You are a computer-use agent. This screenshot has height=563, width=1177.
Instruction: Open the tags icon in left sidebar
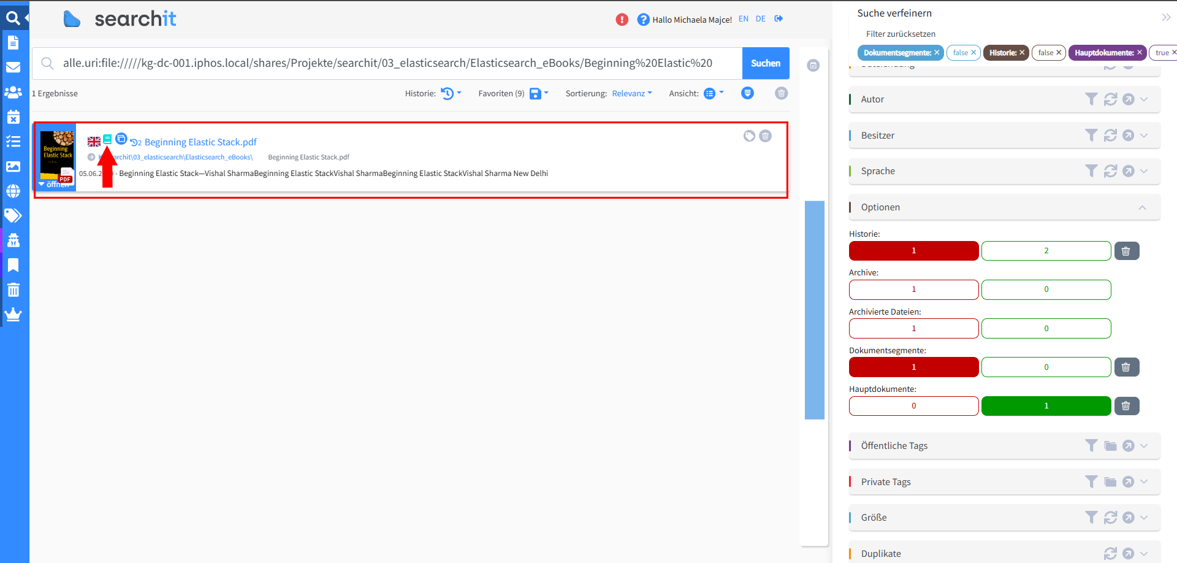tap(13, 215)
